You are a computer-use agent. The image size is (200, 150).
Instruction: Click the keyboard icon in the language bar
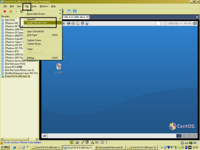77,142
